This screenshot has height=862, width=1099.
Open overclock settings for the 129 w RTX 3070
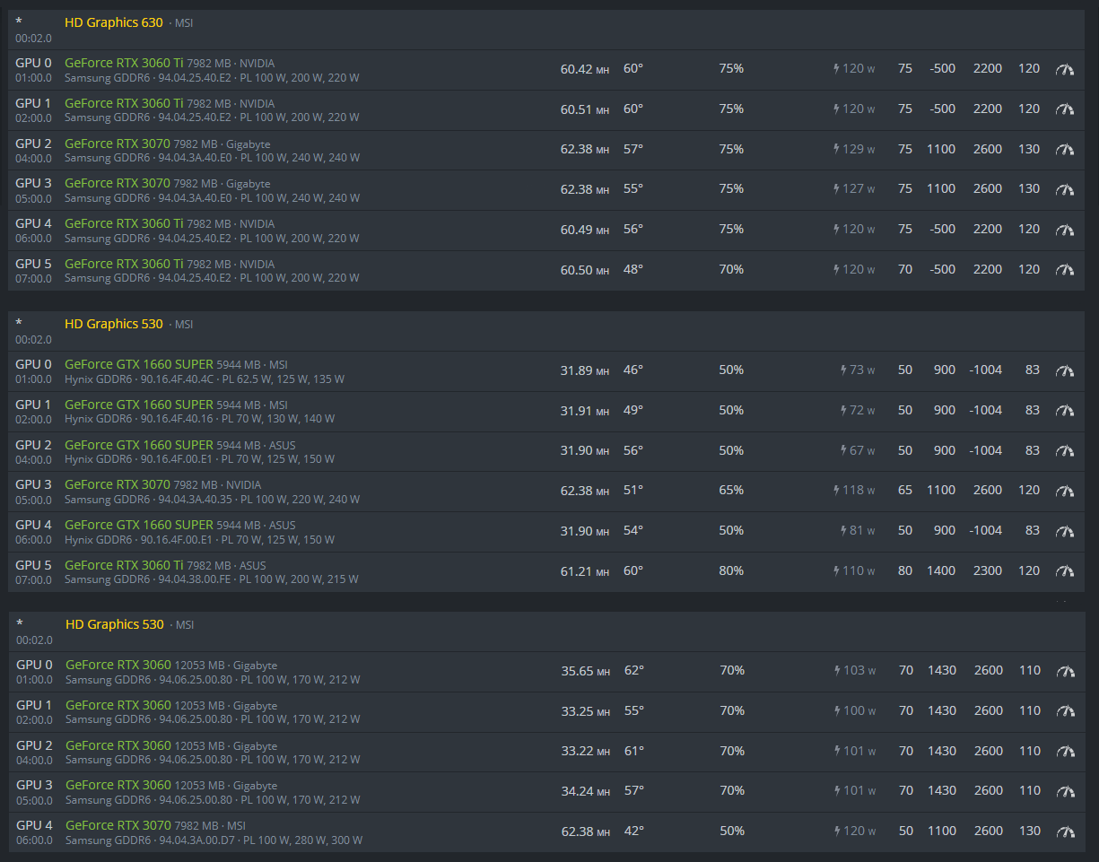coord(1065,150)
